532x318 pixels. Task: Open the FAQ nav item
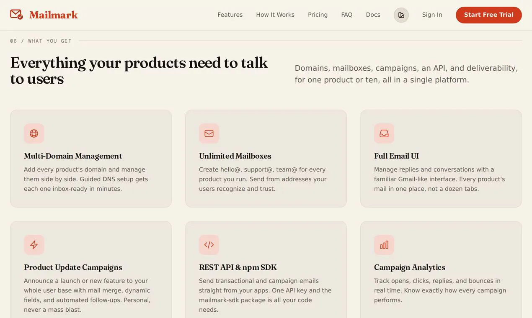[347, 15]
